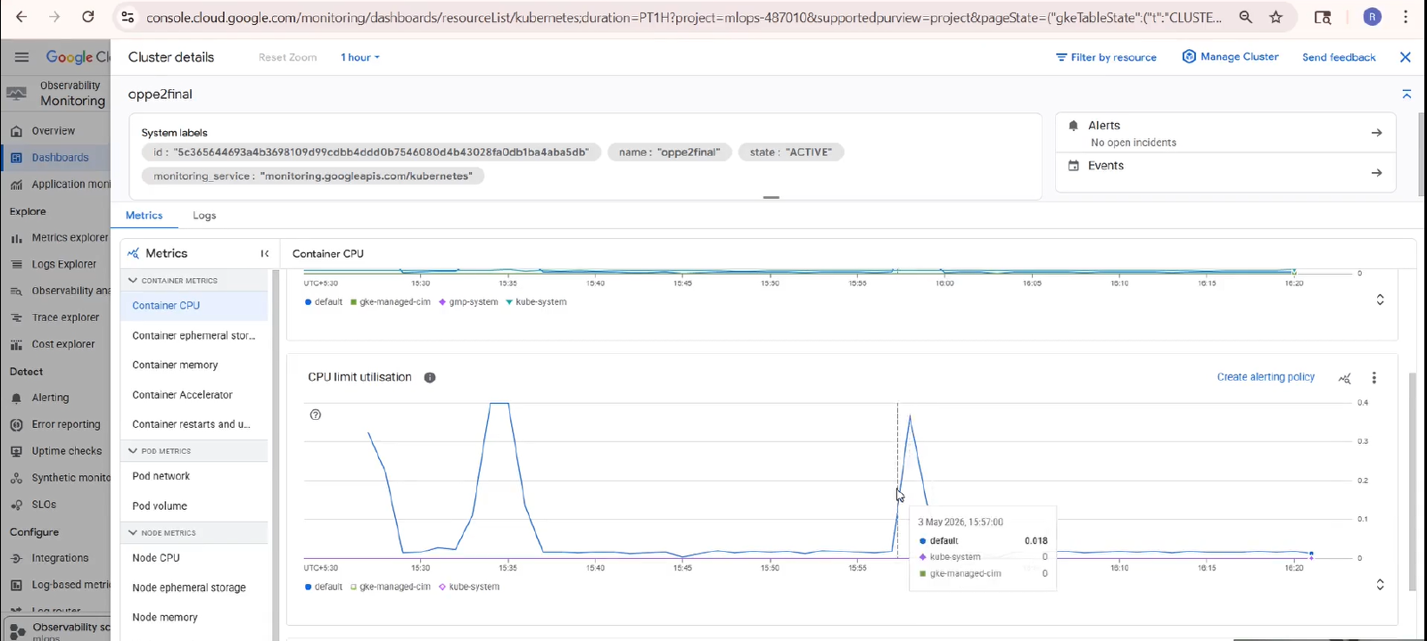
Task: Switch to the Logs tab
Action: click(204, 216)
